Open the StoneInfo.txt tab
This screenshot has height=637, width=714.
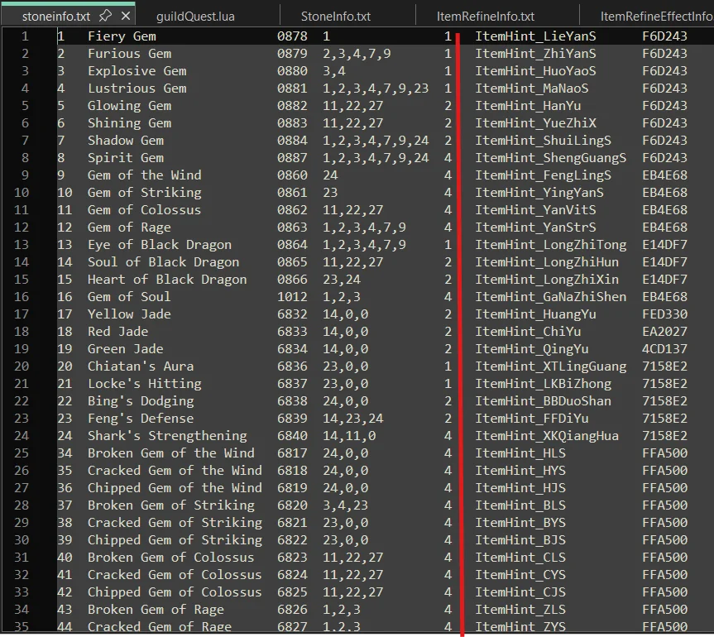(335, 16)
